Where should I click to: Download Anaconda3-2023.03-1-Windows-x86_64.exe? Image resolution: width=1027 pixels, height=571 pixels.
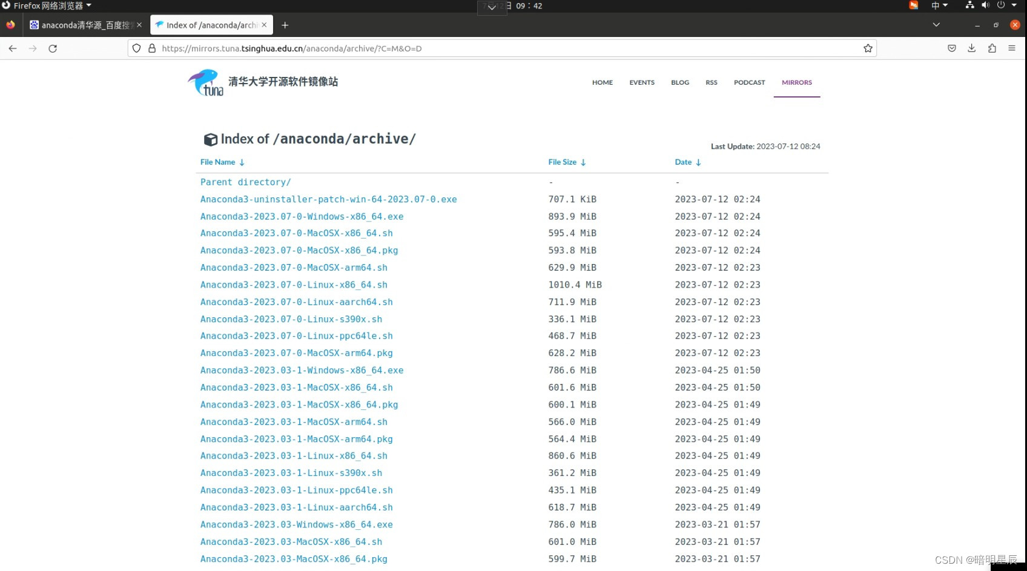pyautogui.click(x=302, y=371)
